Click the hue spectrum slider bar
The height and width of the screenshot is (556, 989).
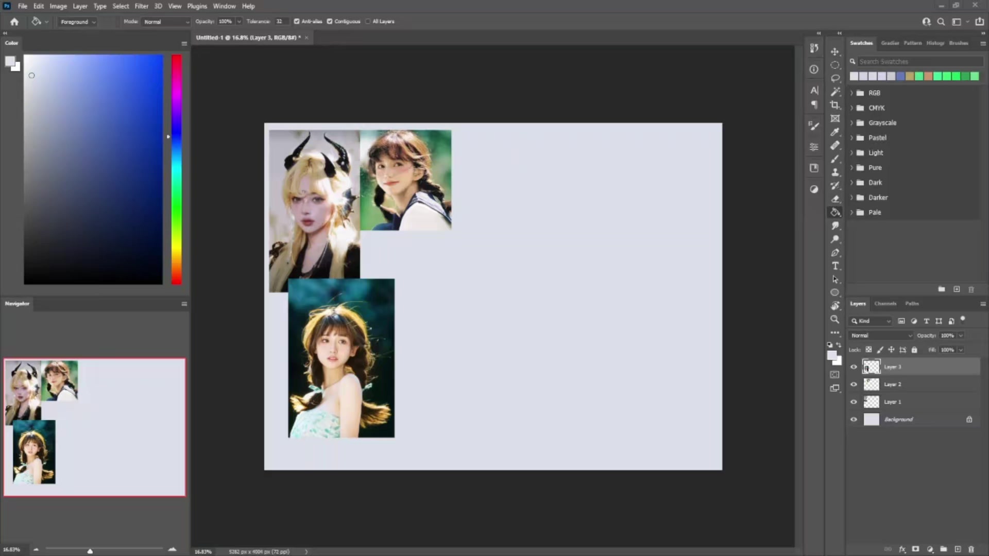[176, 169]
